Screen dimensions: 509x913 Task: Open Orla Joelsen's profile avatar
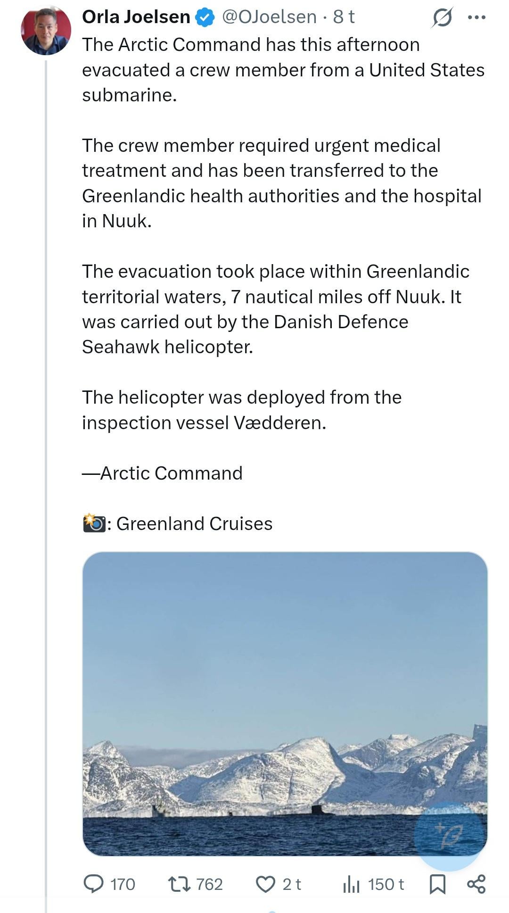tap(46, 31)
